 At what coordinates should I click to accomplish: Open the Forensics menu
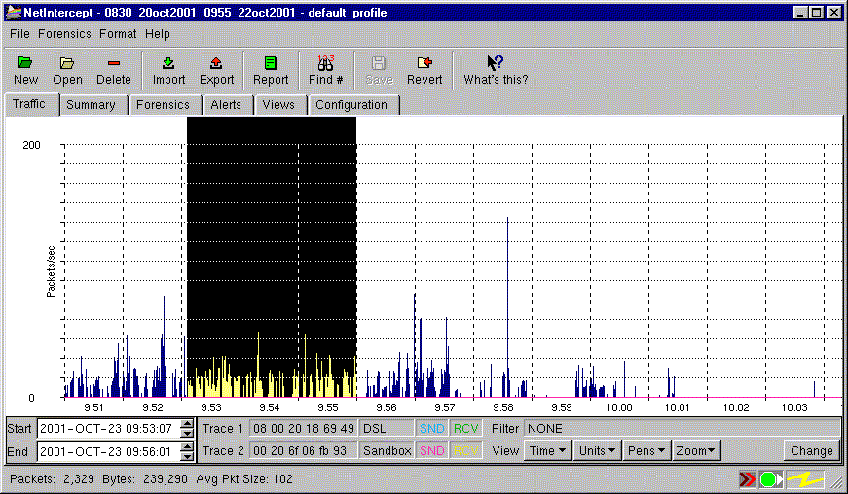coord(64,34)
